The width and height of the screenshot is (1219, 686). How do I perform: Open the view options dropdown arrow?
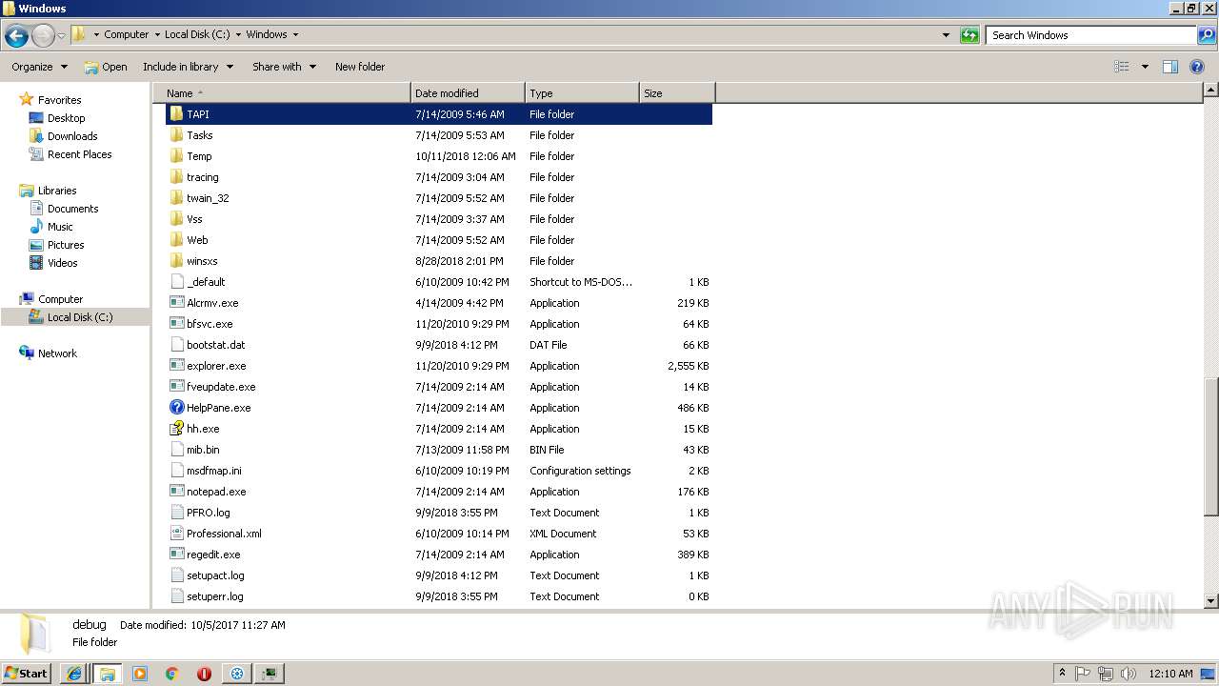[x=1145, y=67]
